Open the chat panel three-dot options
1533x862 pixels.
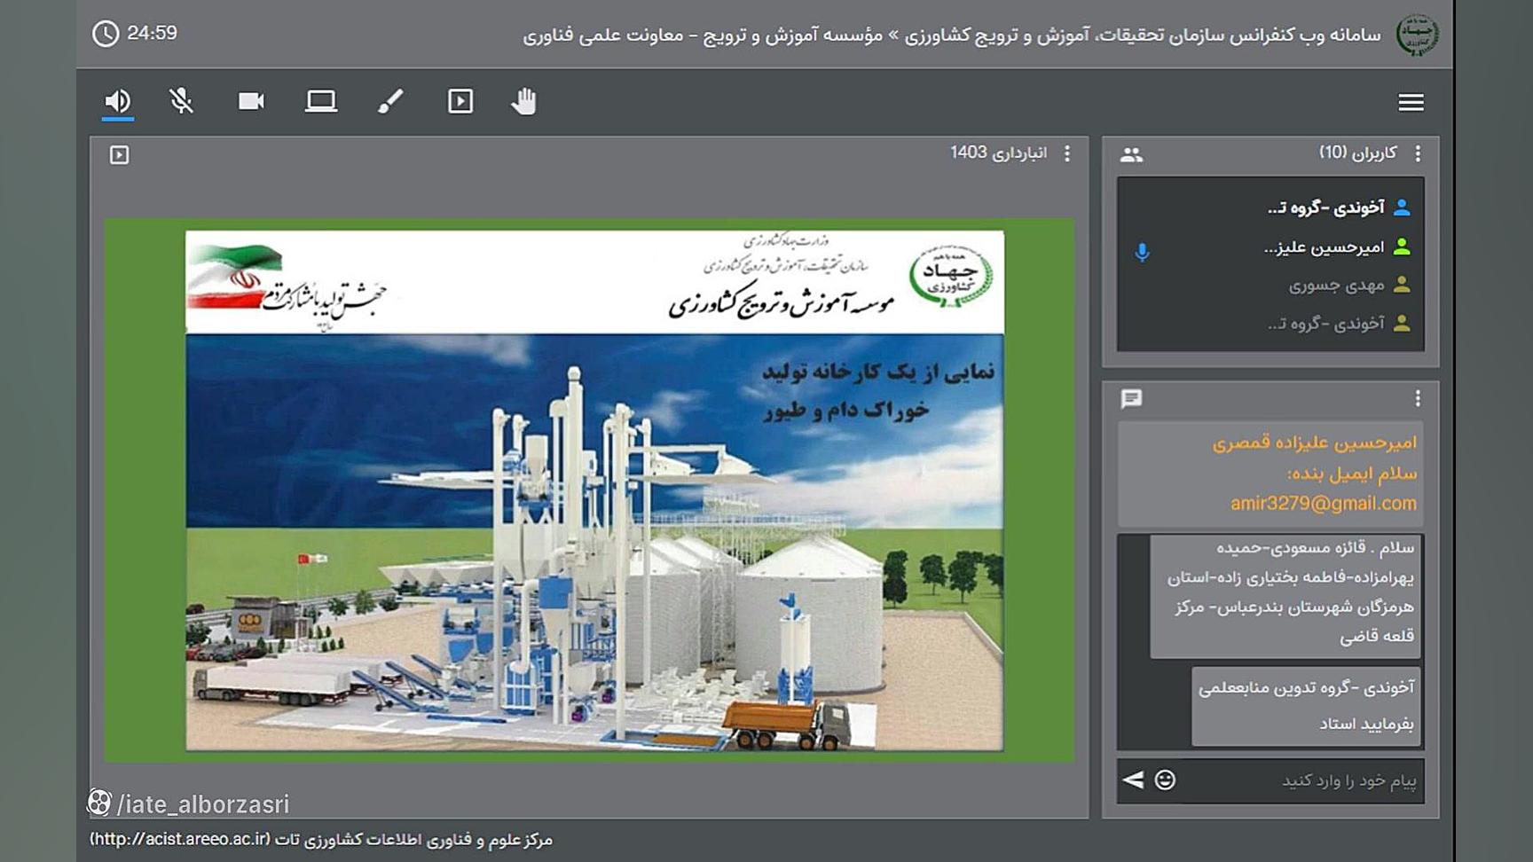coord(1418,399)
